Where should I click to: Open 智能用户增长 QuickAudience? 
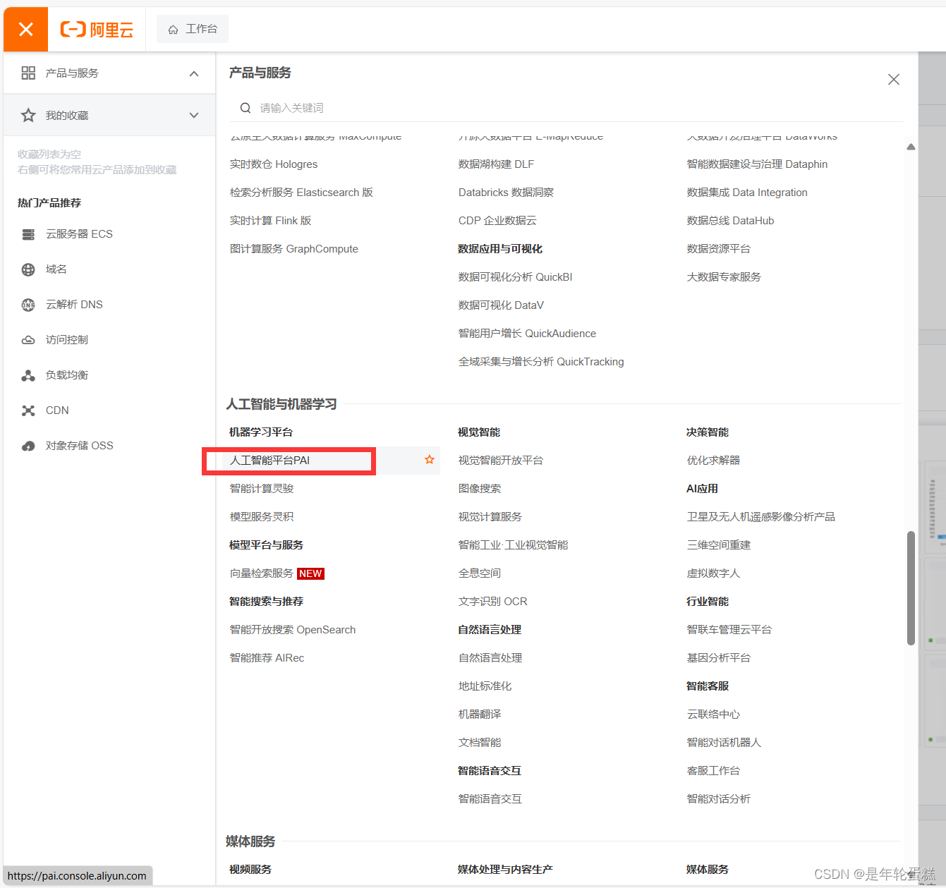click(527, 334)
